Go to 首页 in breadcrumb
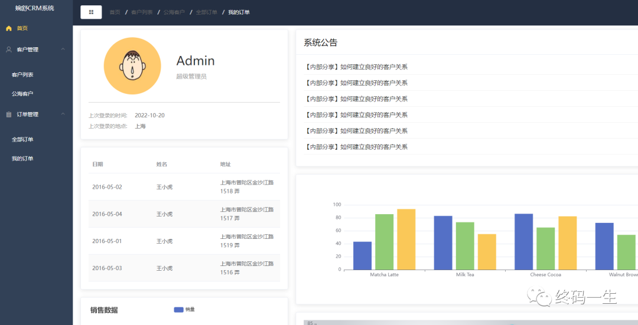The height and width of the screenshot is (325, 638). point(115,12)
